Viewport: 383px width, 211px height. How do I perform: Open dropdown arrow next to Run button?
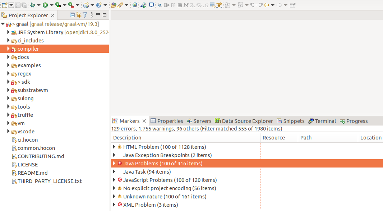coord(51,5)
